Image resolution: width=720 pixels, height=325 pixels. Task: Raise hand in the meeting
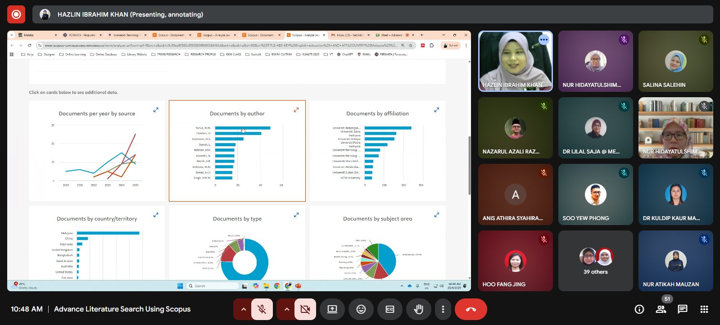tap(418, 309)
